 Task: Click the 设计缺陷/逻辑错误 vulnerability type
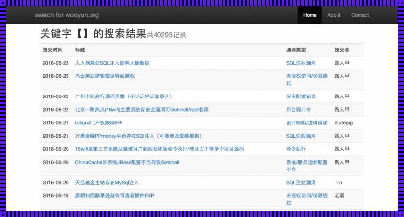(x=307, y=123)
